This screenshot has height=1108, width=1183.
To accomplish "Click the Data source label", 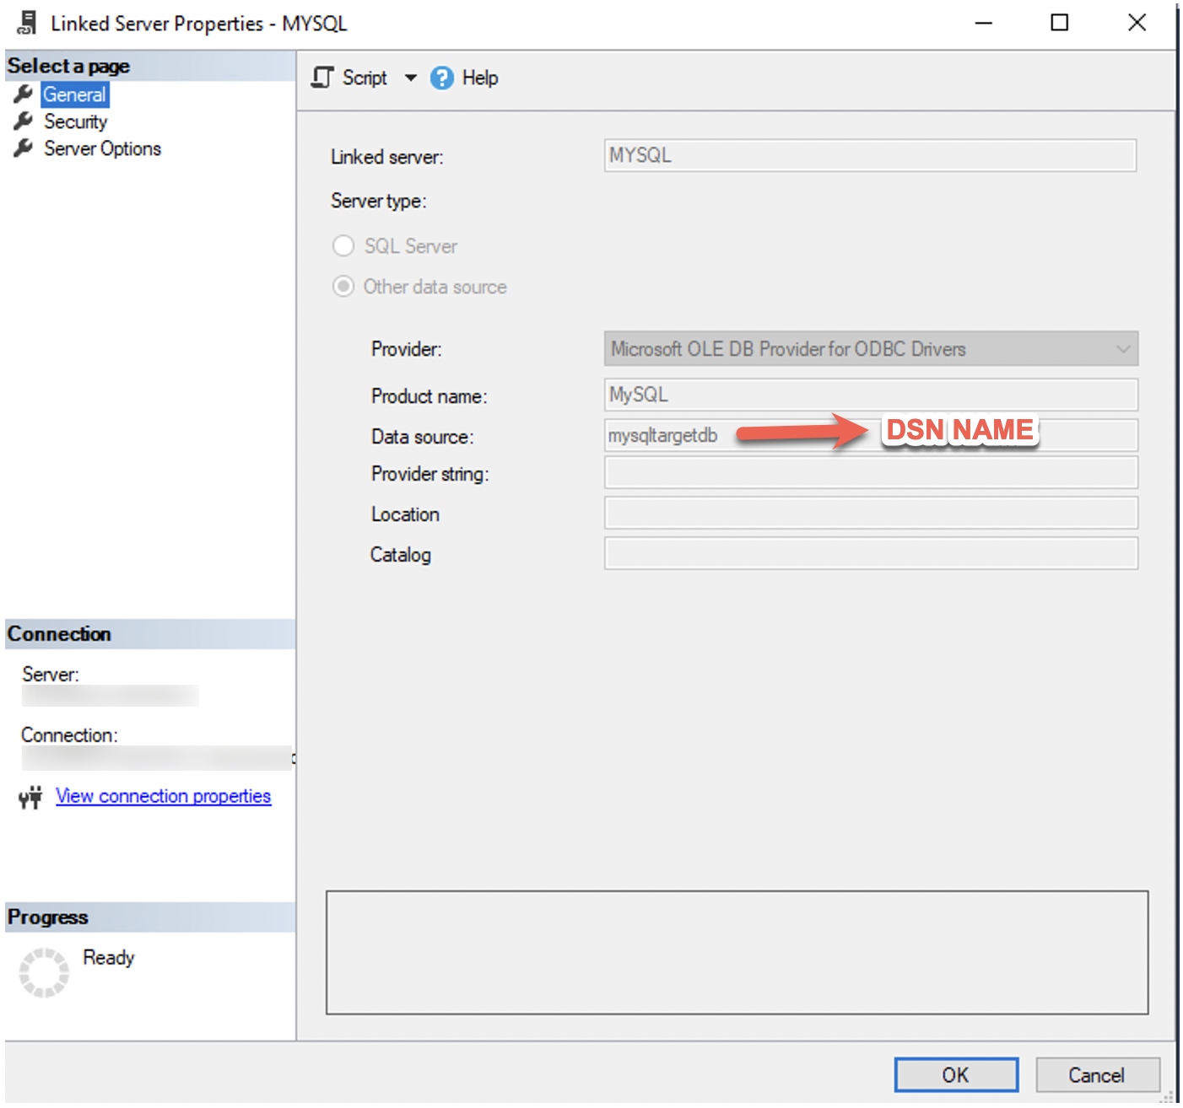I will pyautogui.click(x=423, y=437).
